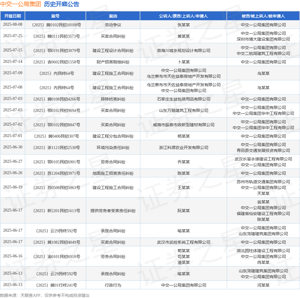Click the 开庭日期 column header

(x=13, y=16)
